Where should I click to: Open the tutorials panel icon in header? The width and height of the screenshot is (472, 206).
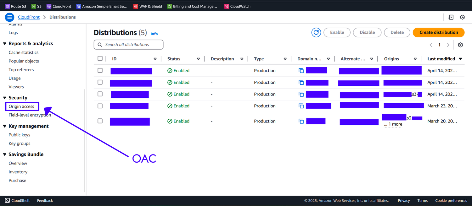(x=451, y=17)
